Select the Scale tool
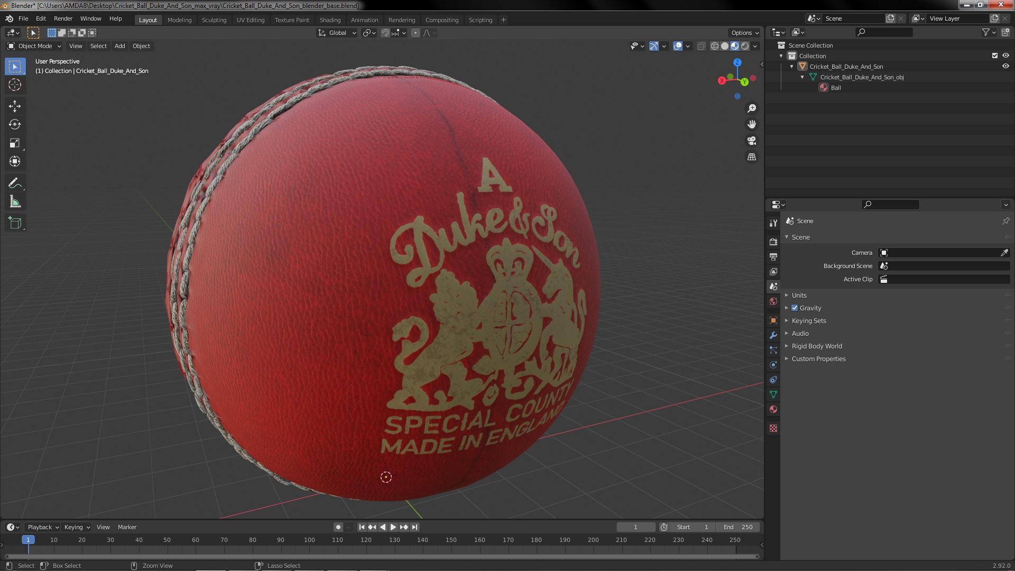Viewport: 1015px width, 571px height. click(x=15, y=143)
